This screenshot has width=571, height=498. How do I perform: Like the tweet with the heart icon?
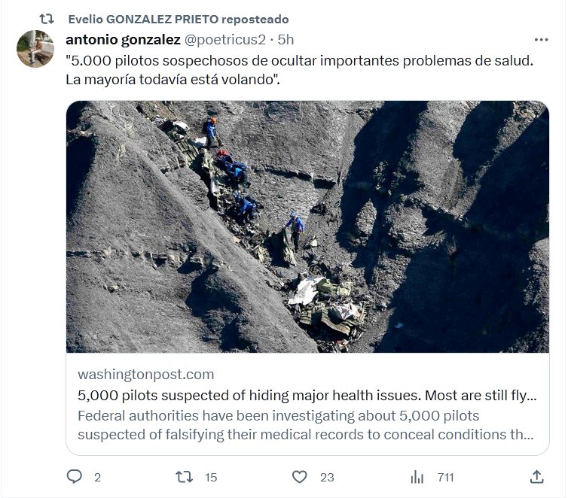coord(299,476)
